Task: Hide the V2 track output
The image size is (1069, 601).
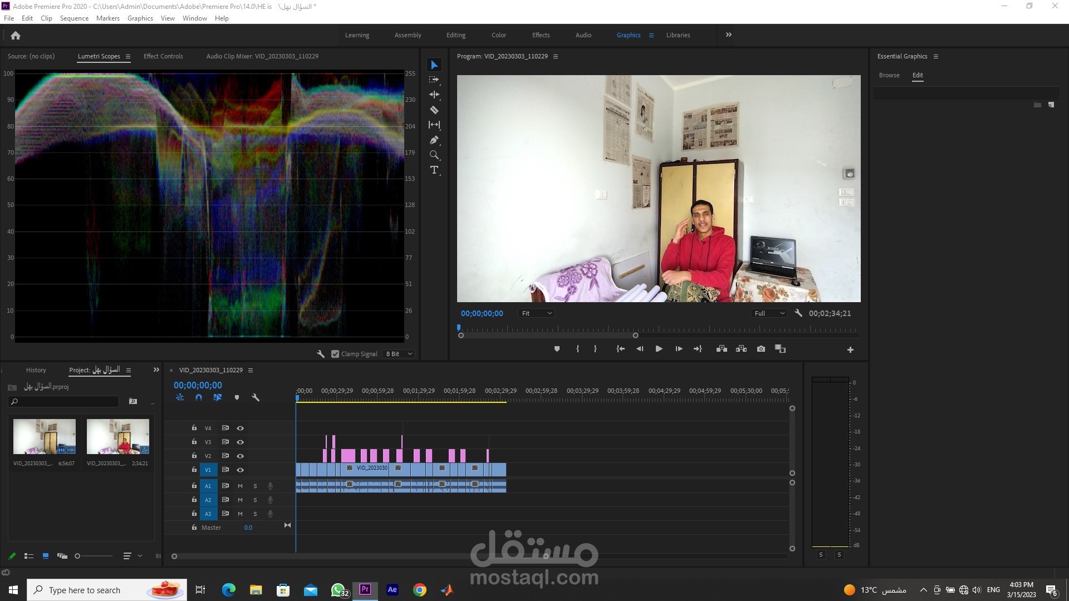Action: click(241, 456)
